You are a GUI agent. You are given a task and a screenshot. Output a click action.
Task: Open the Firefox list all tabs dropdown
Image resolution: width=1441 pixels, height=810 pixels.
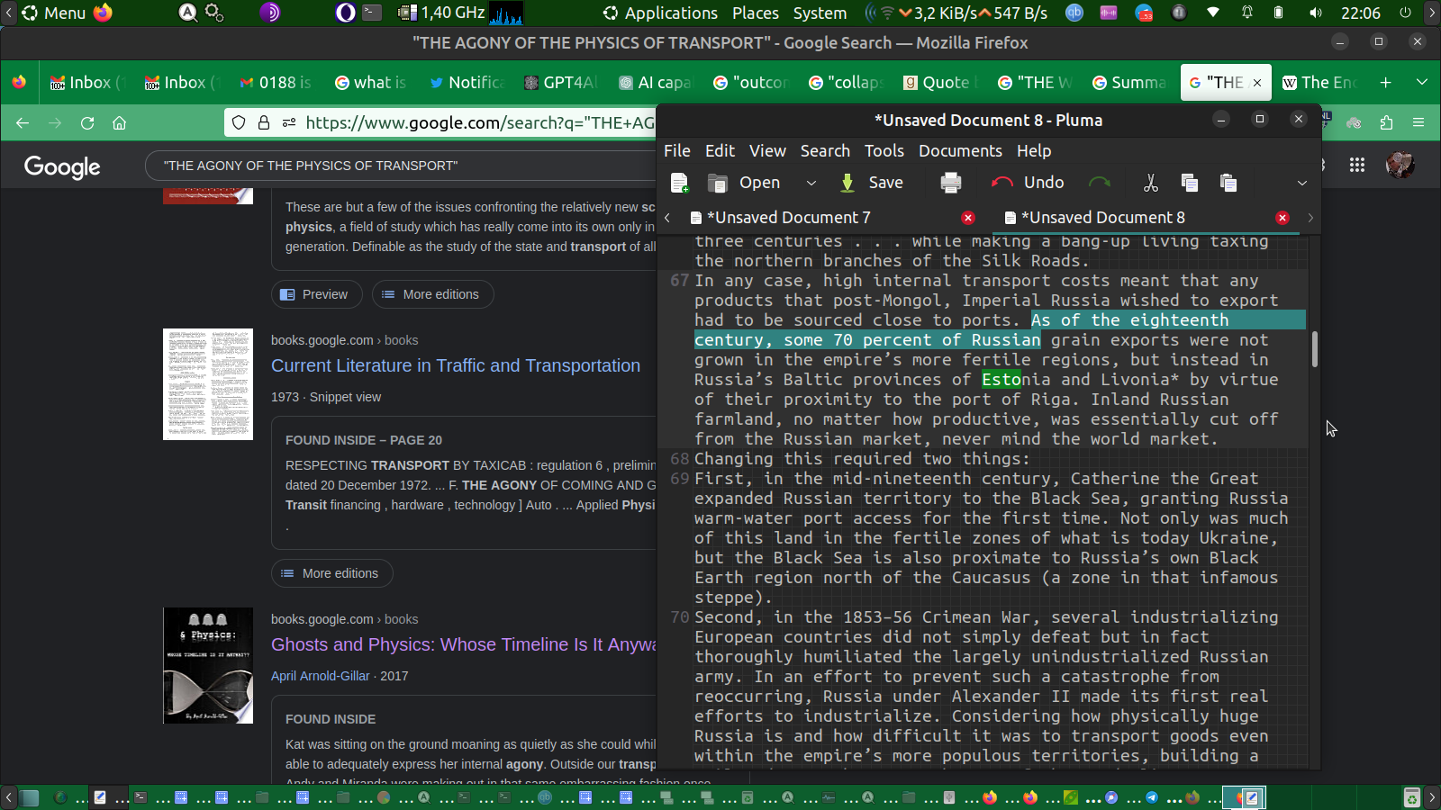click(1421, 82)
